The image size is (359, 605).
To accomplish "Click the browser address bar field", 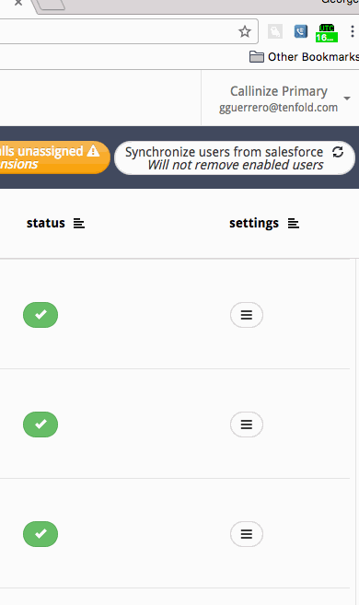I will tap(116, 31).
